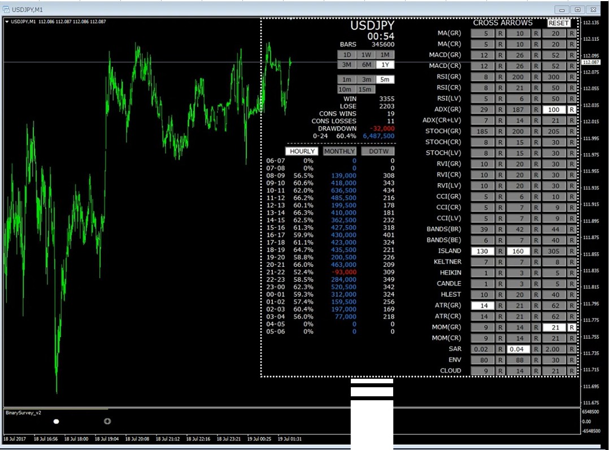The height and width of the screenshot is (450, 609).
Task: Toggle the 0.04 value in SAR row
Action: (x=519, y=349)
